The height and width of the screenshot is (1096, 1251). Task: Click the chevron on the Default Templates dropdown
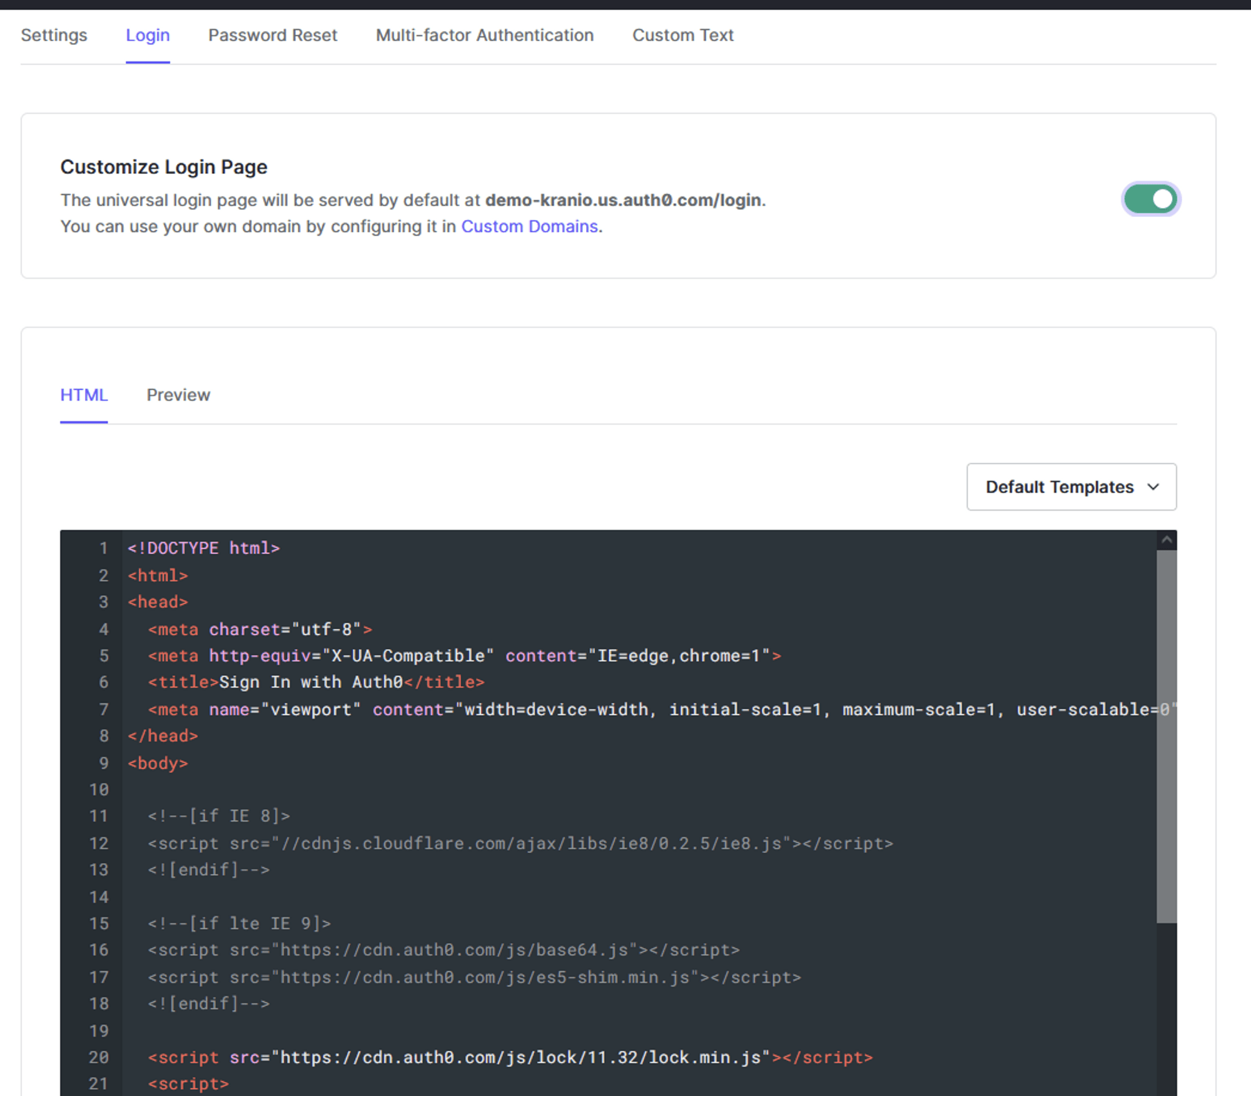[1153, 487]
